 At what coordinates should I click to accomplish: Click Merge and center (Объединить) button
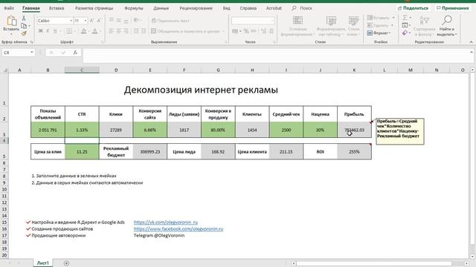tap(187, 31)
